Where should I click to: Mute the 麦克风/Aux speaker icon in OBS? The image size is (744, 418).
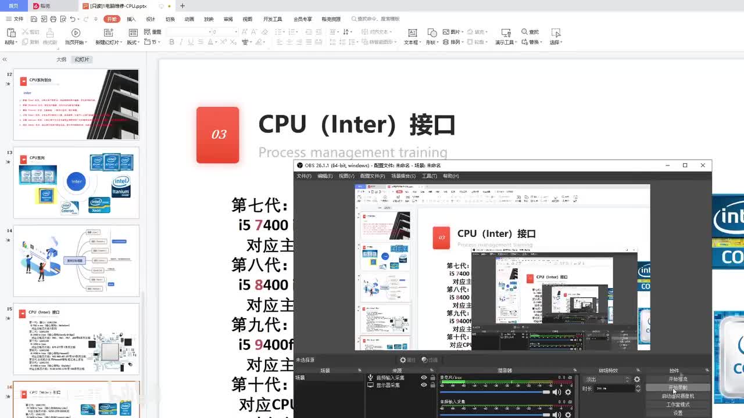[557, 392]
